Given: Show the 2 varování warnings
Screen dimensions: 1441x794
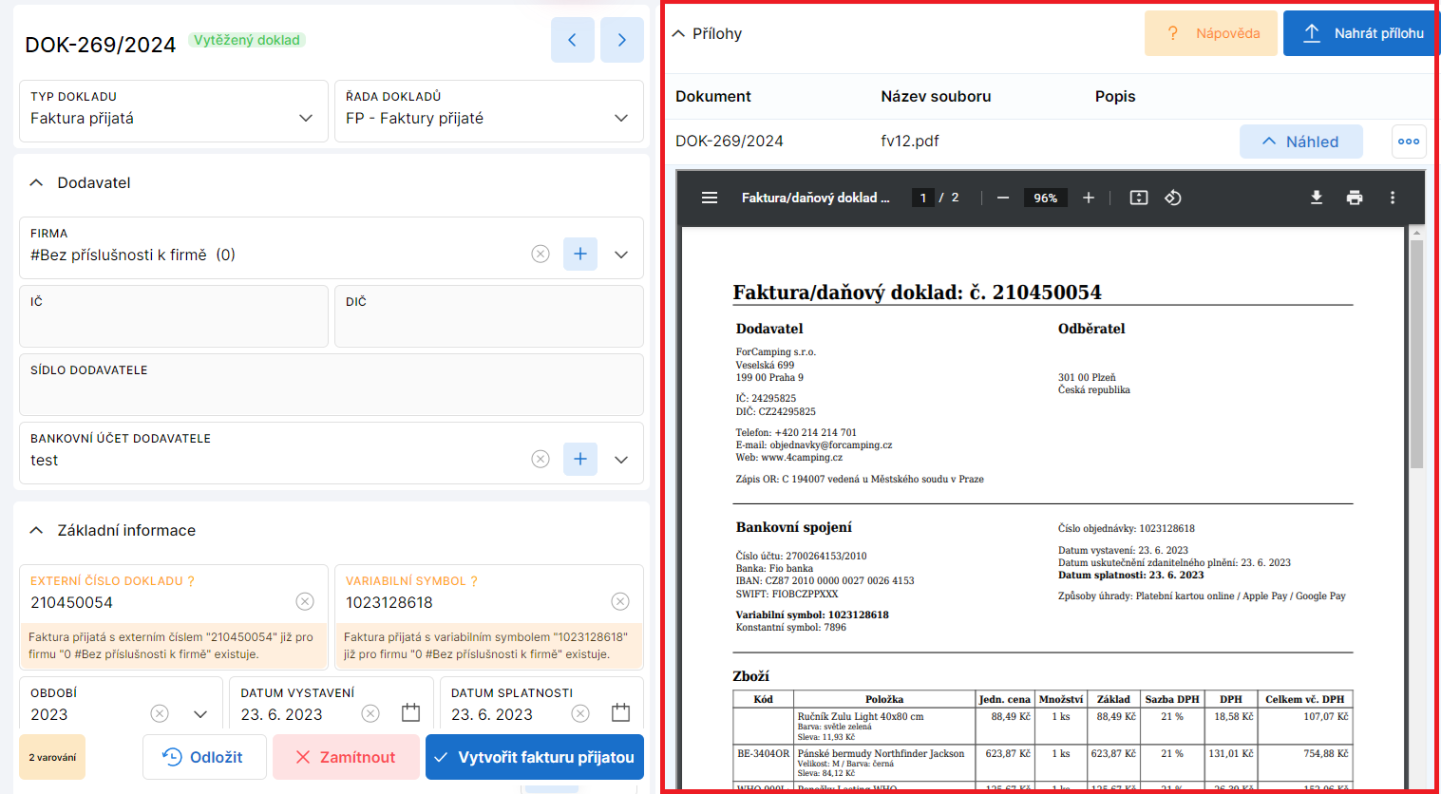Looking at the screenshot, I should click(52, 757).
